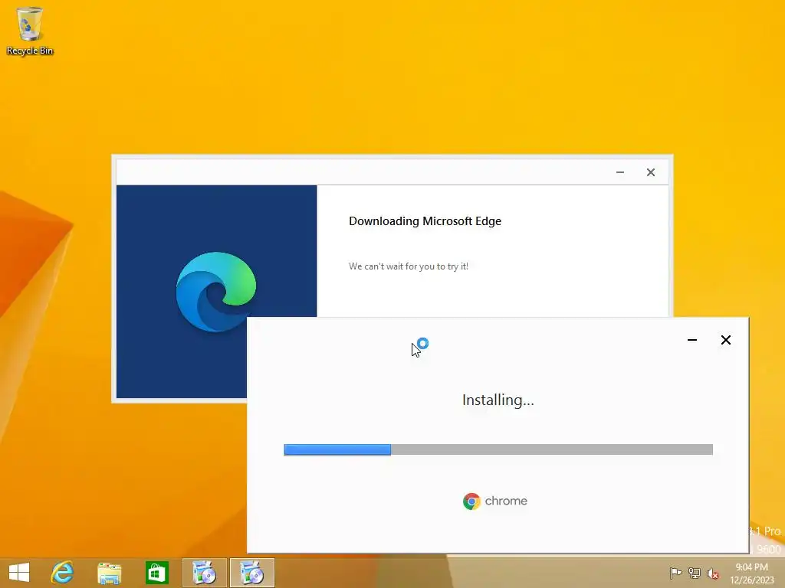The height and width of the screenshot is (588, 785).
Task: Open File Explorer from the taskbar
Action: click(109, 573)
